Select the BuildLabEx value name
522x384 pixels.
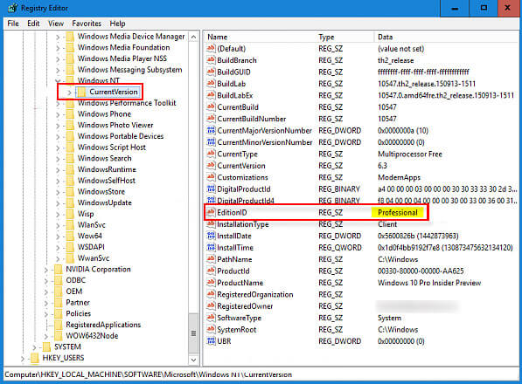235,95
